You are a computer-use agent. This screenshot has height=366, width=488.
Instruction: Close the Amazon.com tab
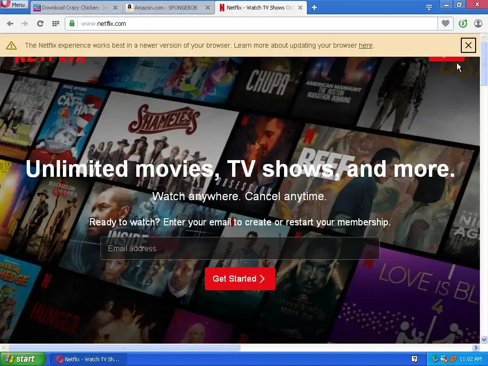pos(208,8)
